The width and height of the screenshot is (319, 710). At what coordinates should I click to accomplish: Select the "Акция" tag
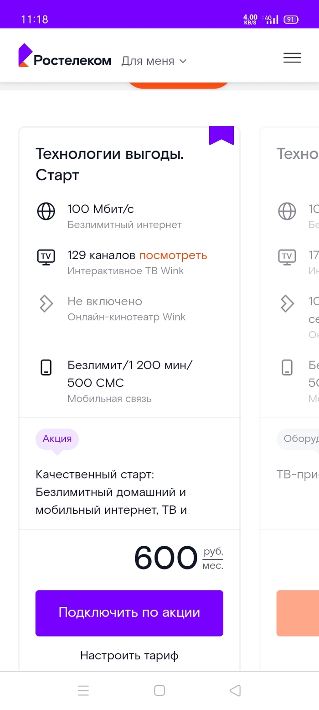pos(57,439)
